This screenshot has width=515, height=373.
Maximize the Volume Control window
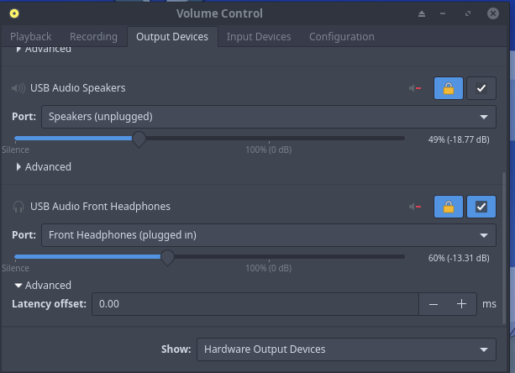(x=468, y=13)
